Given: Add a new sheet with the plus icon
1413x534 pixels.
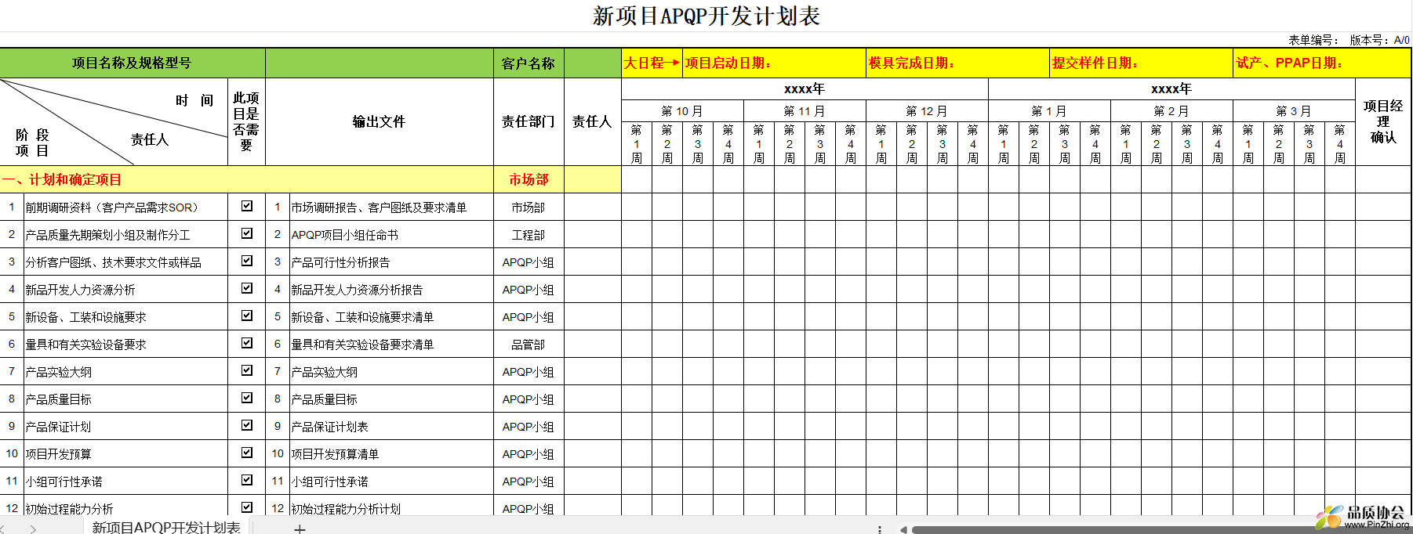Looking at the screenshot, I should click(300, 529).
